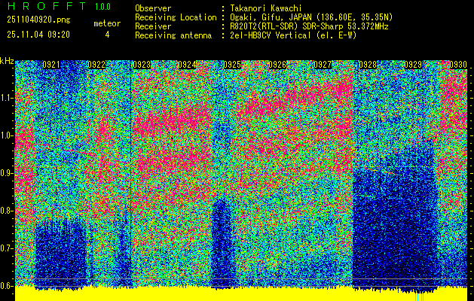Viewport: 474px width, 301px height.
Task: Click the 0925 time marker
Action: click(x=232, y=65)
